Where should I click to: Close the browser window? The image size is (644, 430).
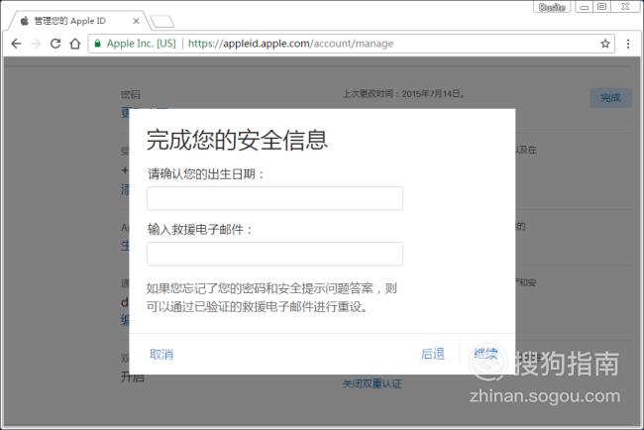[625, 7]
